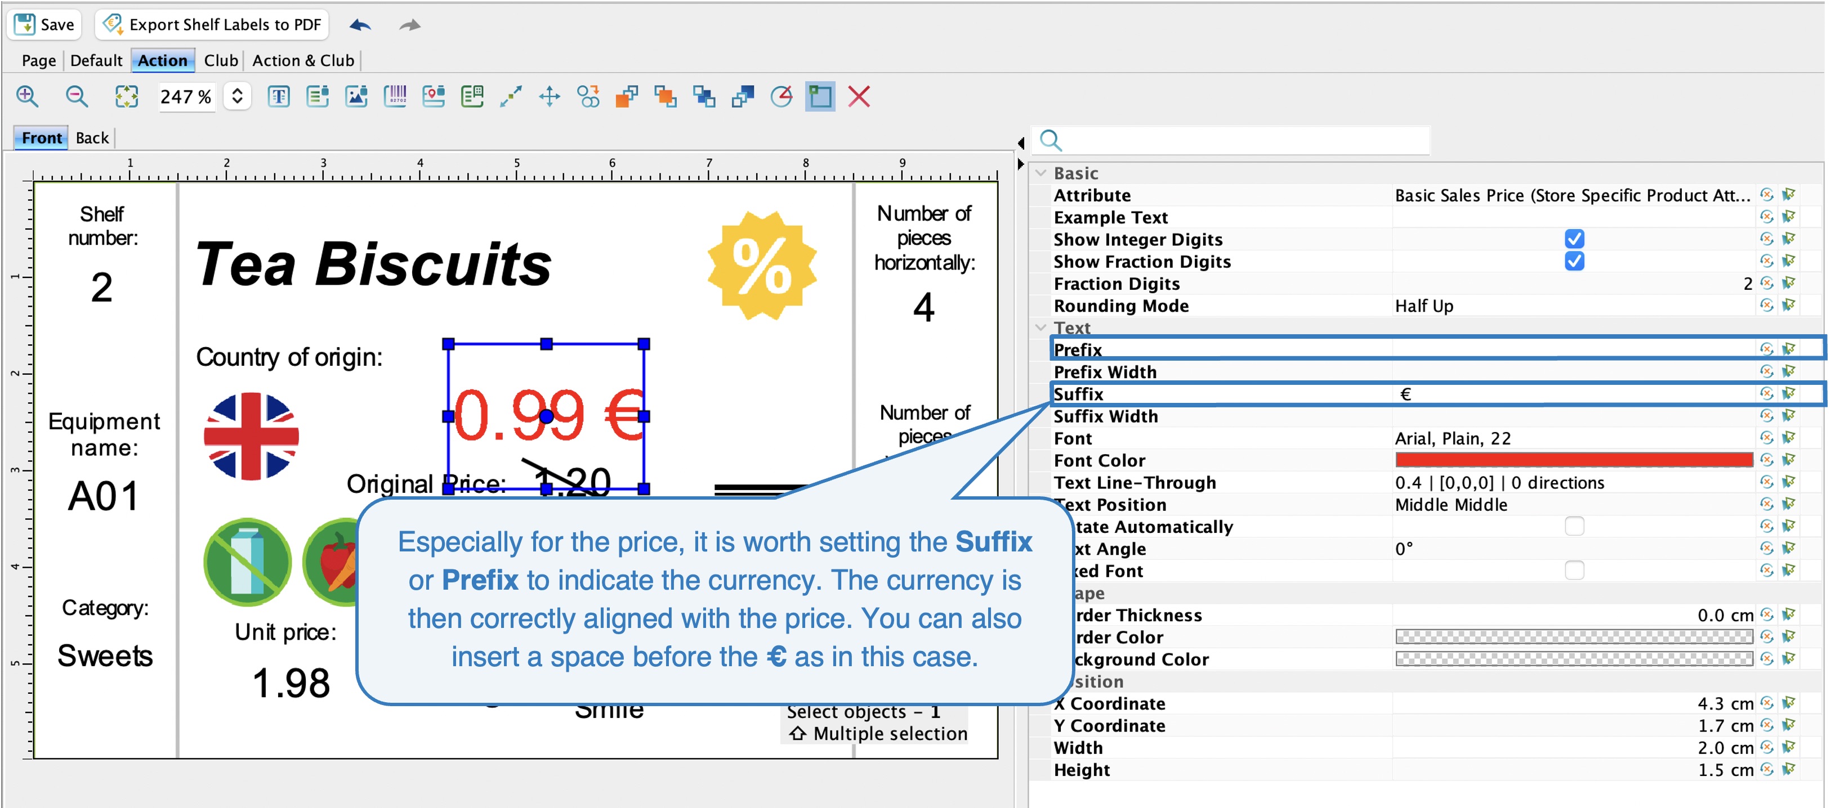Click the zoom out magnifier icon
1831x808 pixels.
(77, 97)
